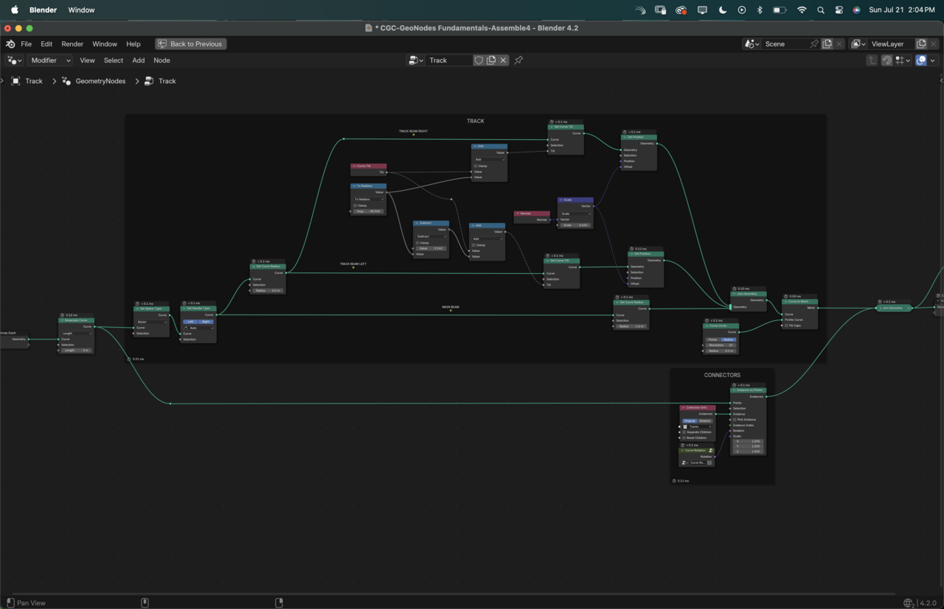Select Relative mode in Collection Info node
Image resolution: width=944 pixels, height=609 pixels.
[705, 421]
